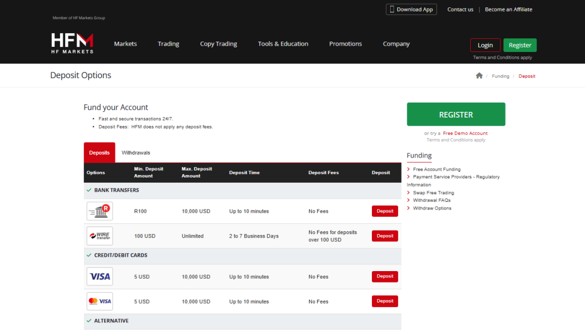Click the phone icon on Download App

[392, 9]
